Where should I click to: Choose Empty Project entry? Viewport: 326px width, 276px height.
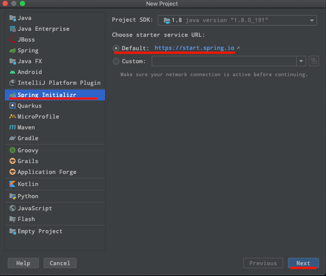click(x=55, y=231)
